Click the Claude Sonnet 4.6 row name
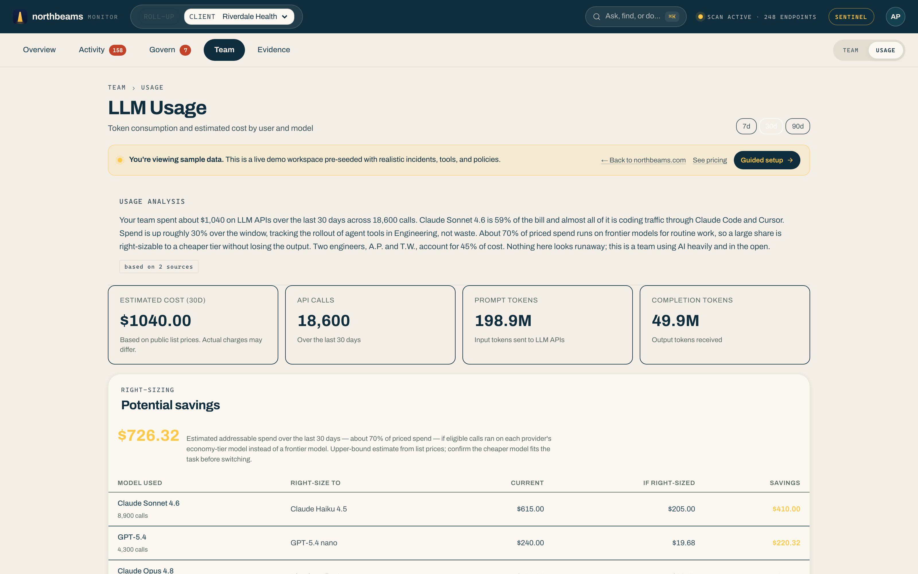918x574 pixels. coord(148,503)
